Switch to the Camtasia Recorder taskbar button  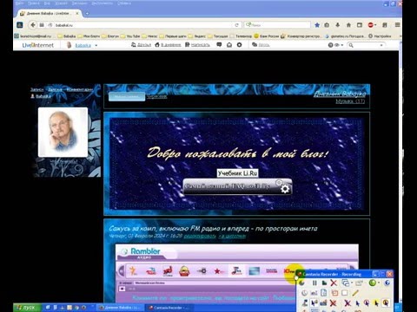pos(169,308)
